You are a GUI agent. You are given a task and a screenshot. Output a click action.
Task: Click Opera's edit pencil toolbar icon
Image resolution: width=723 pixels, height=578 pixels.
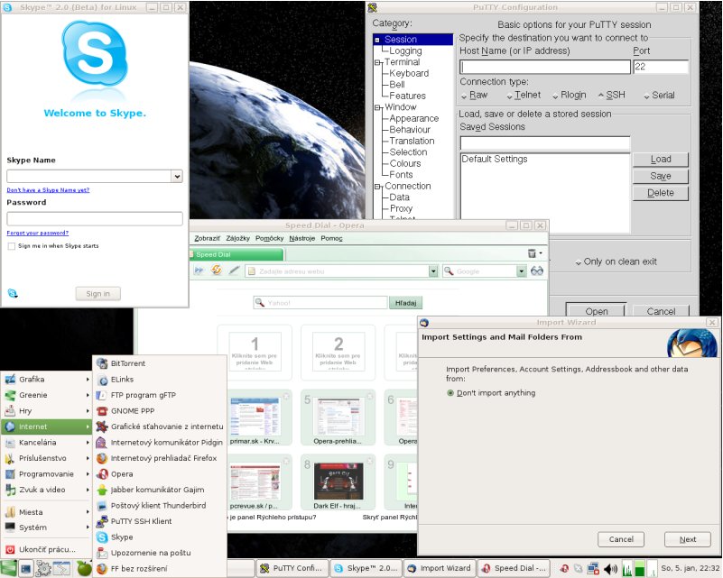tap(235, 271)
